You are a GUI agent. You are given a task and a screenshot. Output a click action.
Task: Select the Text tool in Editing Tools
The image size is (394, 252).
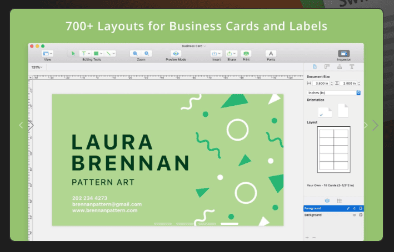click(84, 54)
